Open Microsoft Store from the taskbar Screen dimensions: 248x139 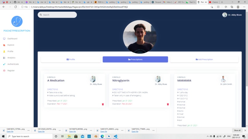click(x=76, y=136)
